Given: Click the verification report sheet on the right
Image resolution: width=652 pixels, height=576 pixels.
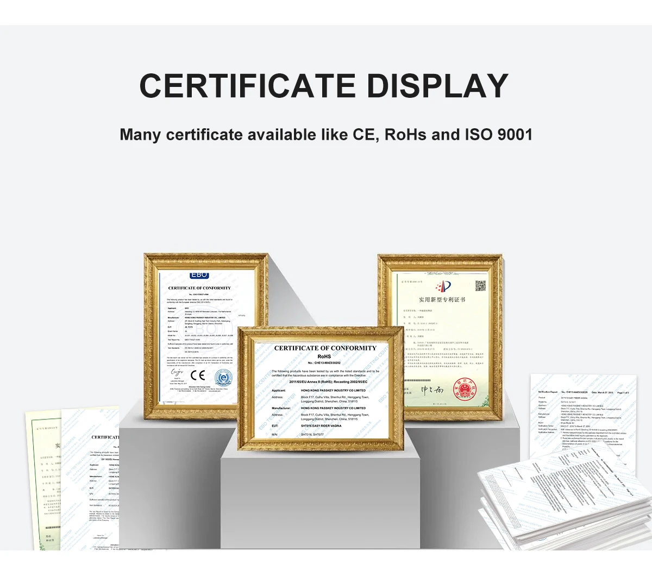Looking at the screenshot, I should pos(582,418).
